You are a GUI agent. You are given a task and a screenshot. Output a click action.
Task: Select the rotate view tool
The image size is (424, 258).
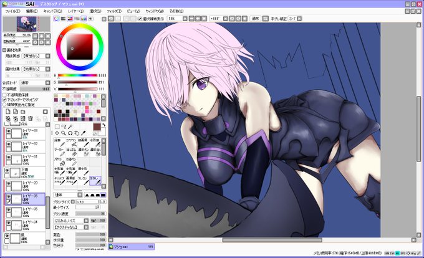tap(70, 133)
